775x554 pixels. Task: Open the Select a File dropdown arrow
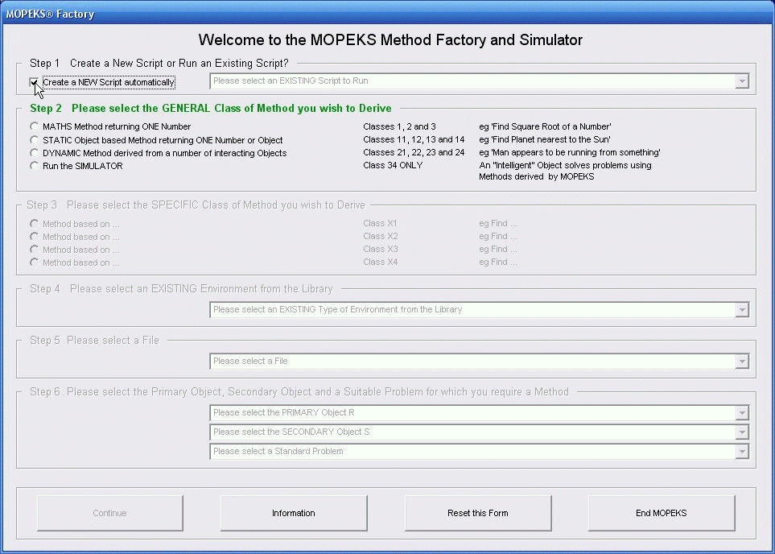[741, 361]
